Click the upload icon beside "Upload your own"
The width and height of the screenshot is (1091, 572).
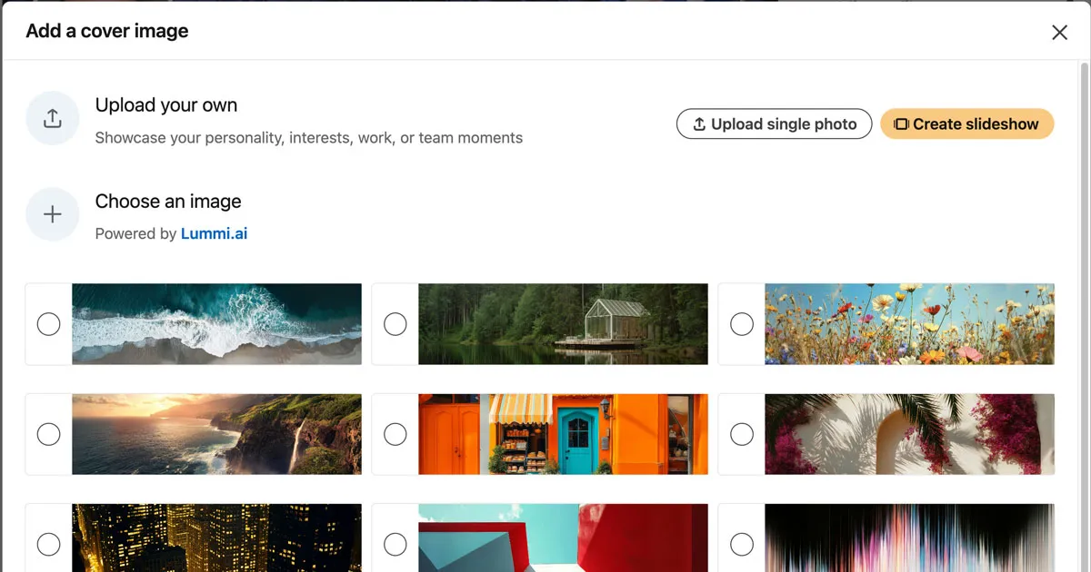[52, 118]
